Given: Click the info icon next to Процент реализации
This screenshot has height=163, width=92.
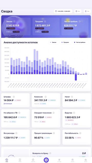Looking at the screenshot, I should click(54, 133).
